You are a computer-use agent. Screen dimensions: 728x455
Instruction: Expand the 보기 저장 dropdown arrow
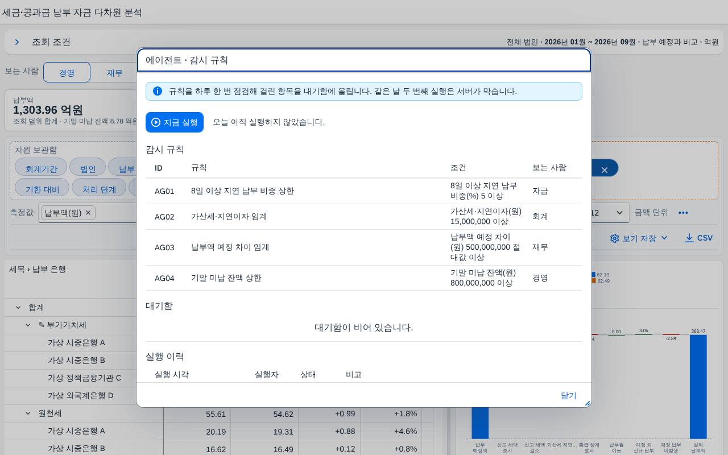(664, 238)
